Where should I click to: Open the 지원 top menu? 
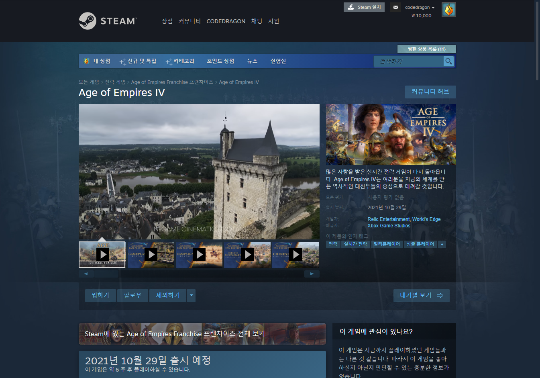point(273,21)
